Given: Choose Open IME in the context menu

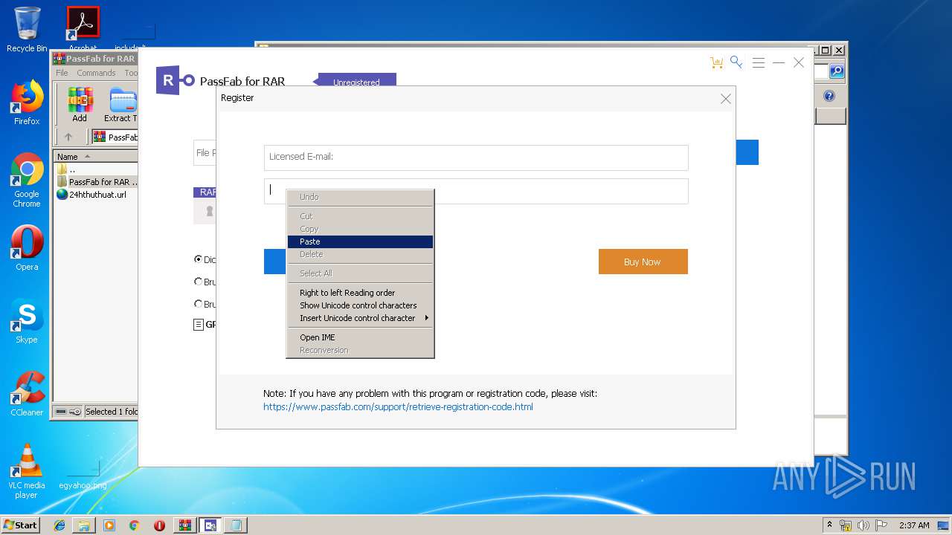Looking at the screenshot, I should (x=360, y=337).
